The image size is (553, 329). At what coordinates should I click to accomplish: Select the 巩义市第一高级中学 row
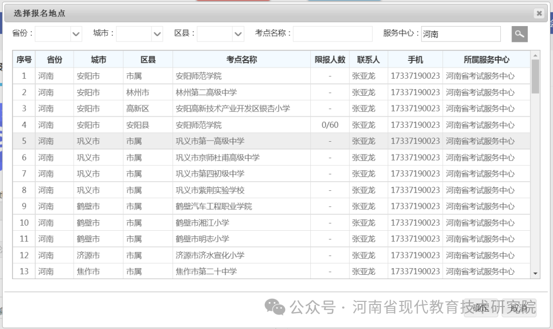(271, 141)
